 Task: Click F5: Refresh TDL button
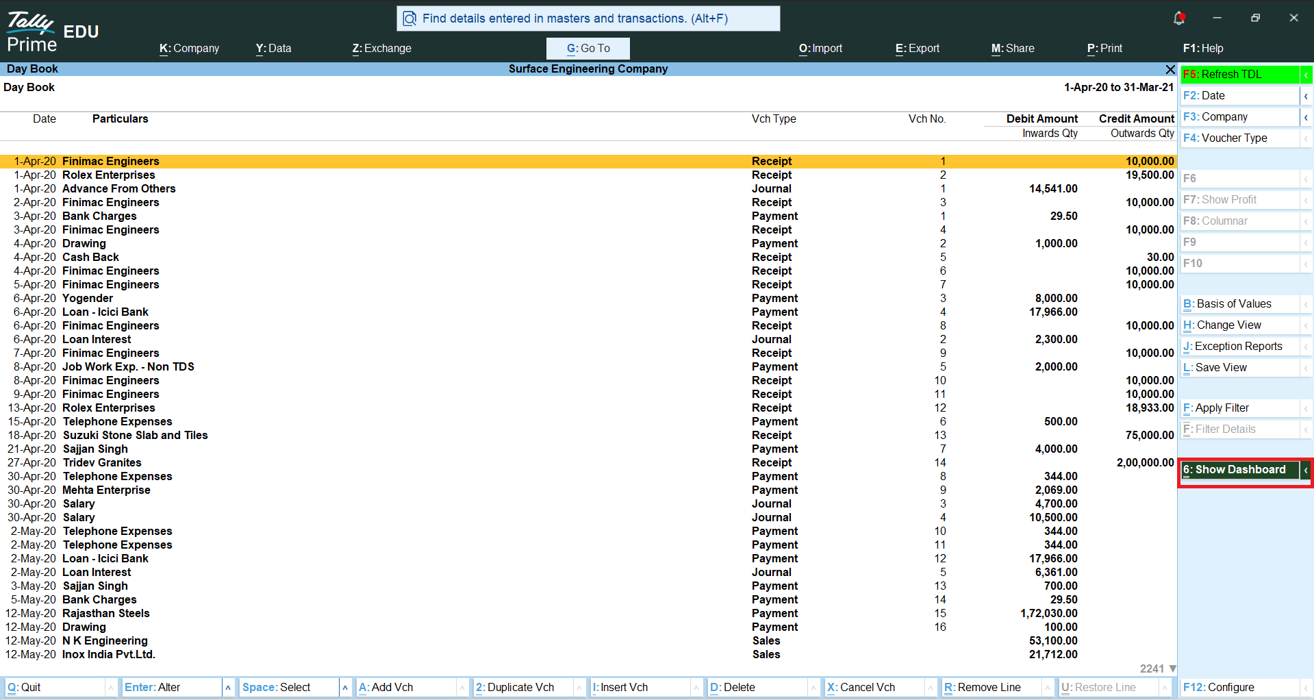point(1240,75)
